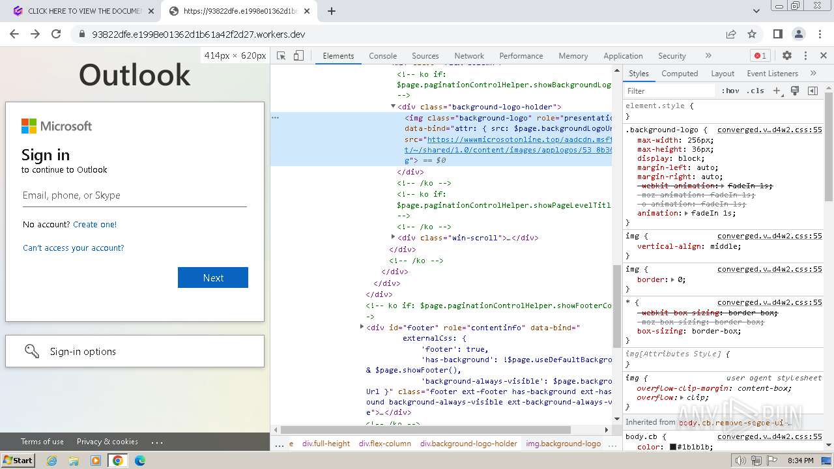This screenshot has height=469, width=834.
Task: Click the footer ellipsis more options
Action: pyautogui.click(x=157, y=442)
